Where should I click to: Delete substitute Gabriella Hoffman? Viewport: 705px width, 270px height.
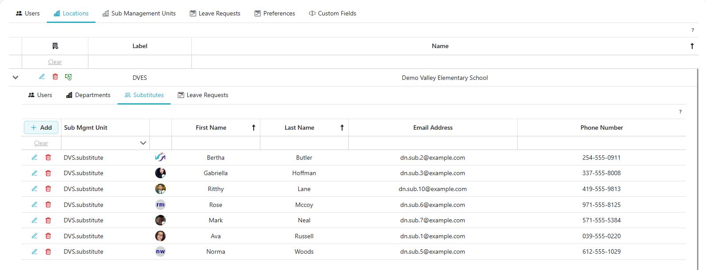[48, 173]
